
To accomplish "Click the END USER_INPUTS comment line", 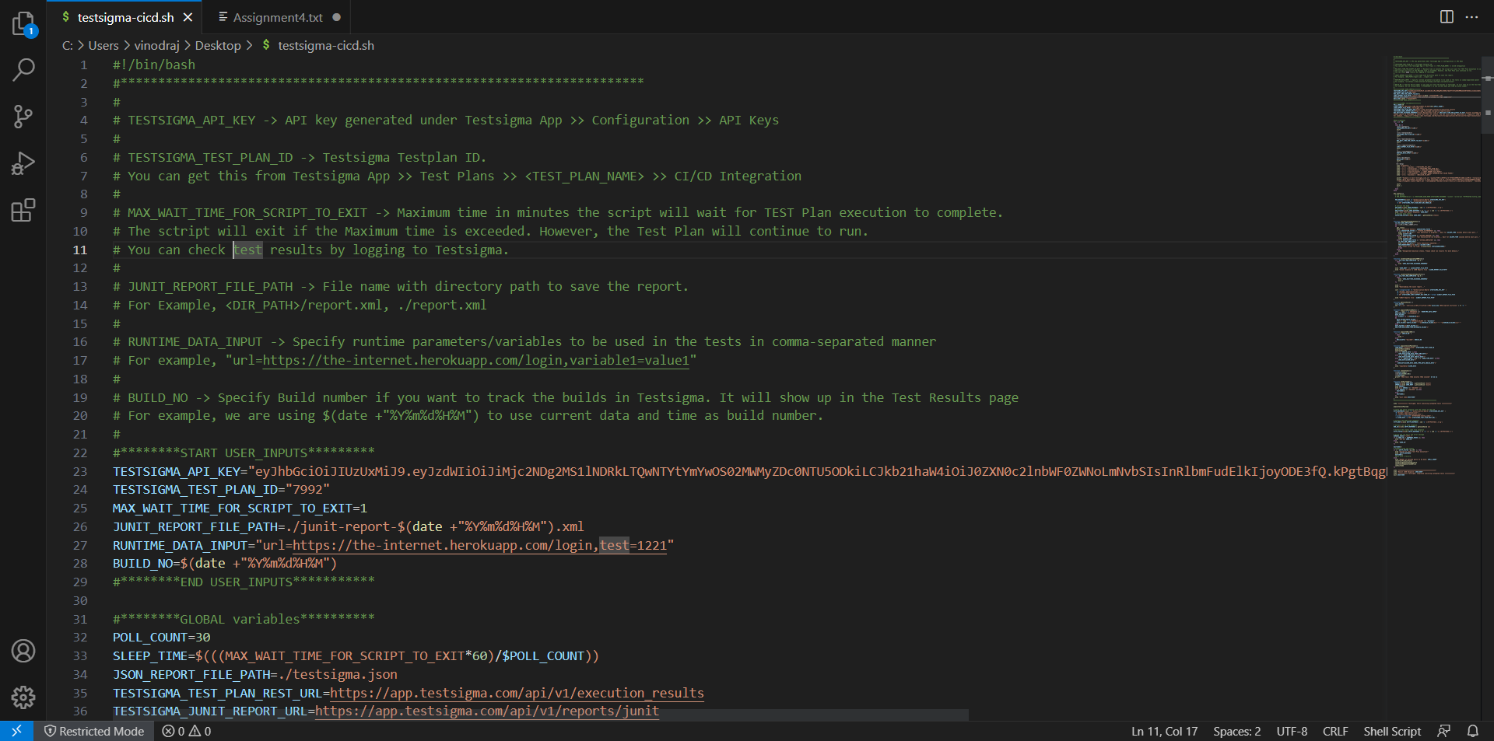I will tap(244, 582).
